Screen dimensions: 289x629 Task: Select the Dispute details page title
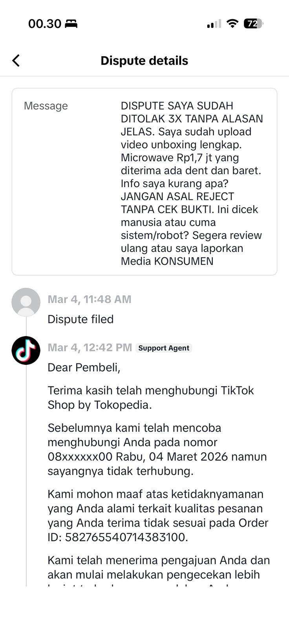(x=144, y=61)
